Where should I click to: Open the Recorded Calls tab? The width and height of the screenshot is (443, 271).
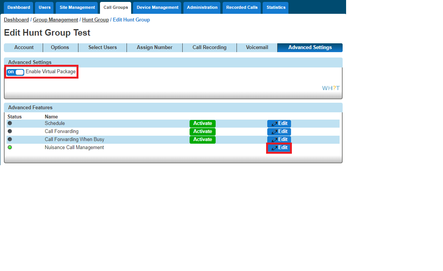pos(242,8)
